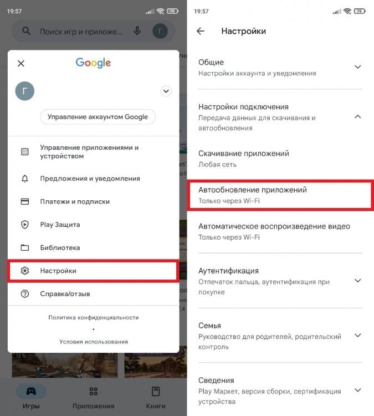Tap the Play Защита shield icon
374x416 pixels.
[25, 225]
